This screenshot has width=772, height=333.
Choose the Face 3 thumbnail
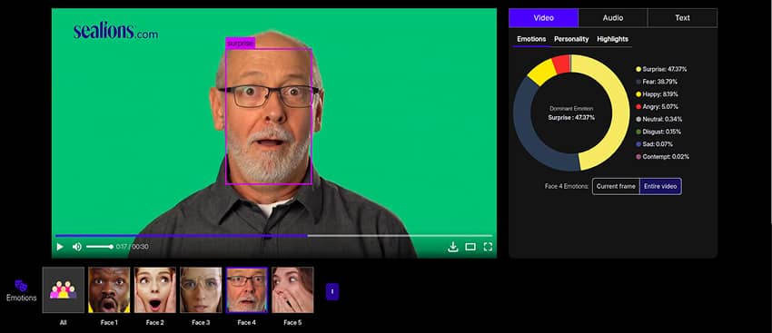click(x=201, y=289)
